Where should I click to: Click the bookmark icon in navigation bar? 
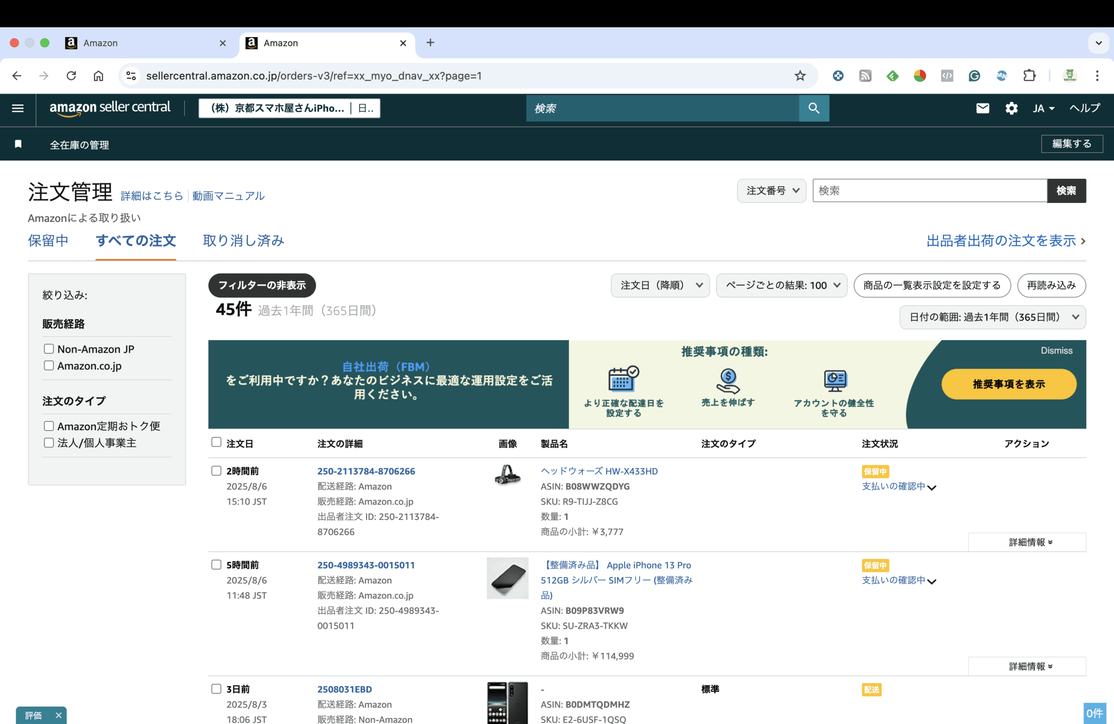(x=18, y=144)
